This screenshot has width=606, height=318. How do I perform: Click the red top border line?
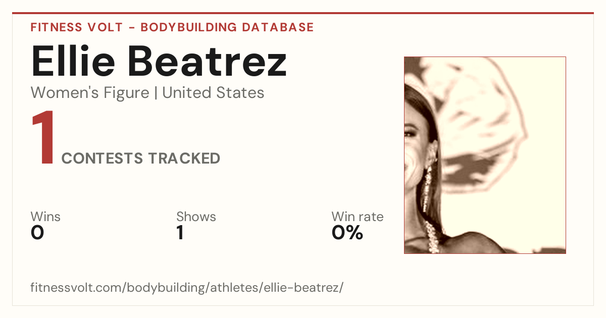(303, 13)
